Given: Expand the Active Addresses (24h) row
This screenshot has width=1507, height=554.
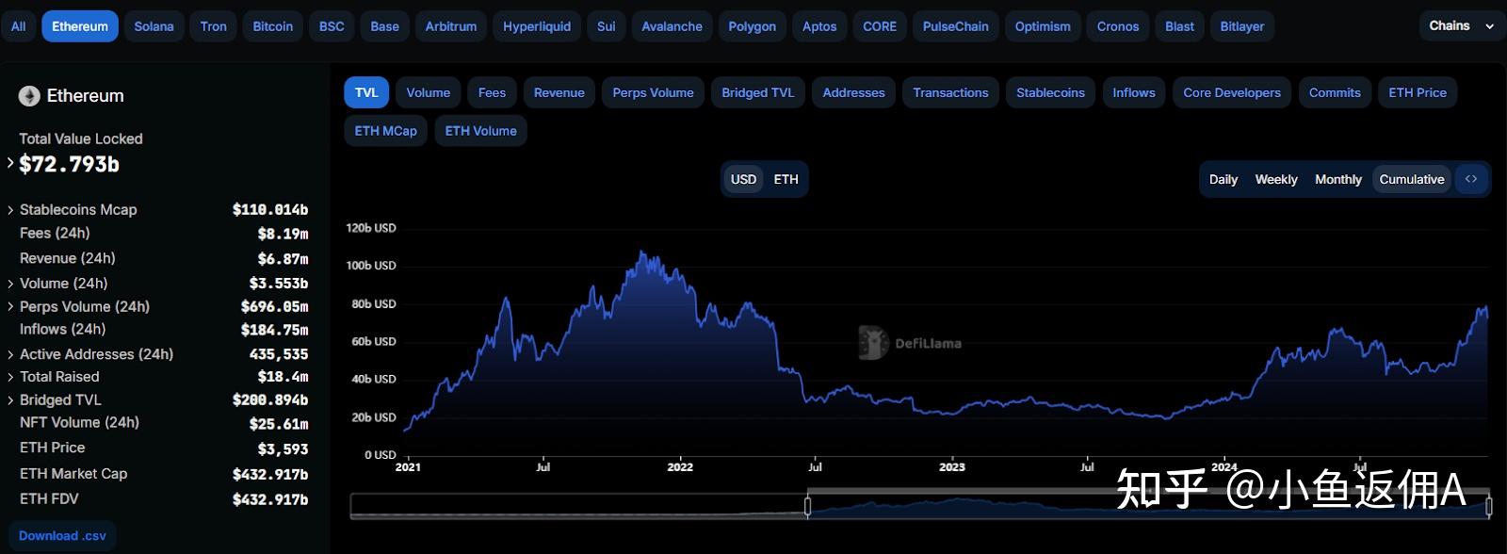Looking at the screenshot, I should tap(10, 354).
